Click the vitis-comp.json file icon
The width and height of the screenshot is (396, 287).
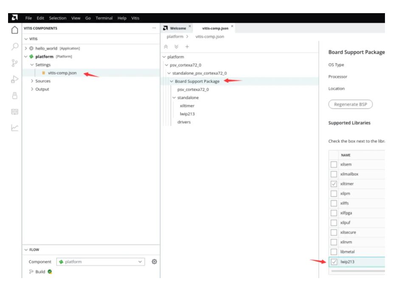[x=43, y=73]
